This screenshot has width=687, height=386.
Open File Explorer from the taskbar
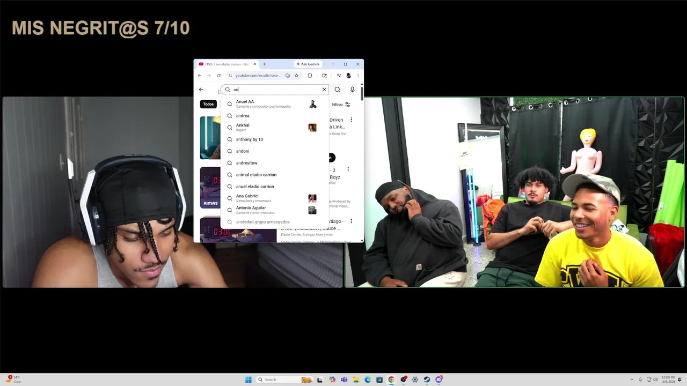356,380
